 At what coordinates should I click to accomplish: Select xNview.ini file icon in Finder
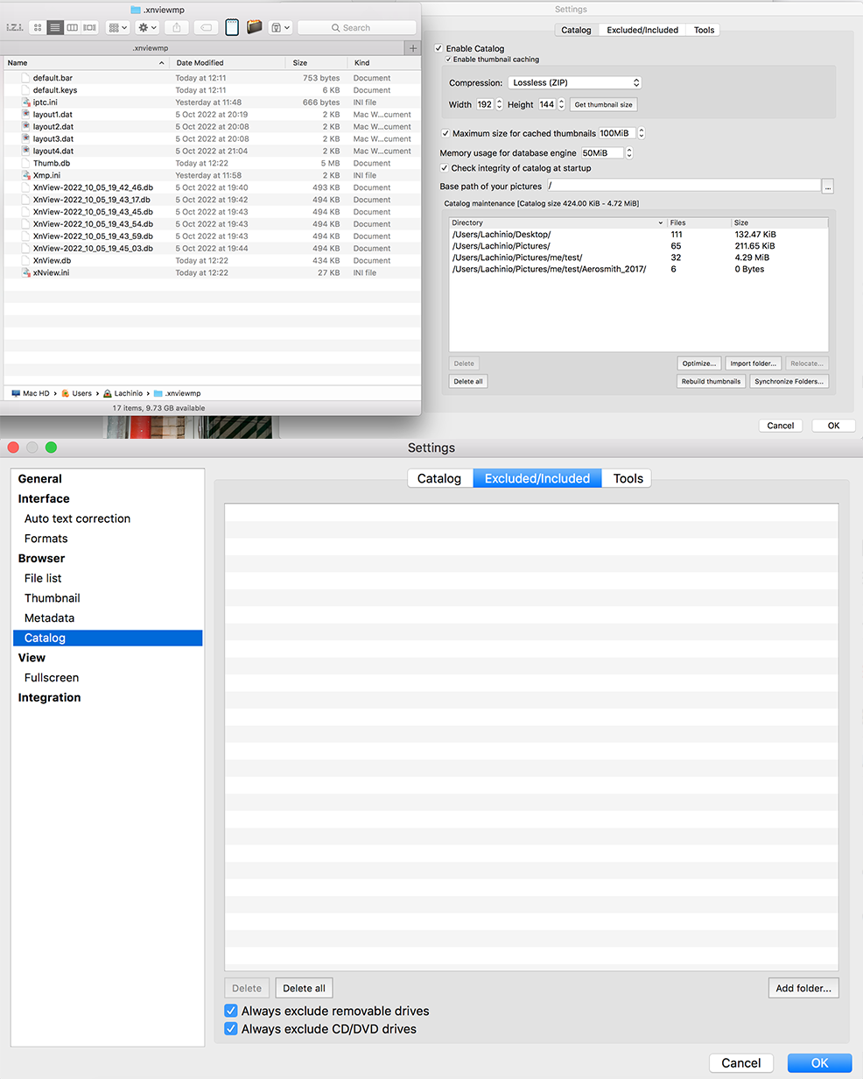(x=26, y=272)
